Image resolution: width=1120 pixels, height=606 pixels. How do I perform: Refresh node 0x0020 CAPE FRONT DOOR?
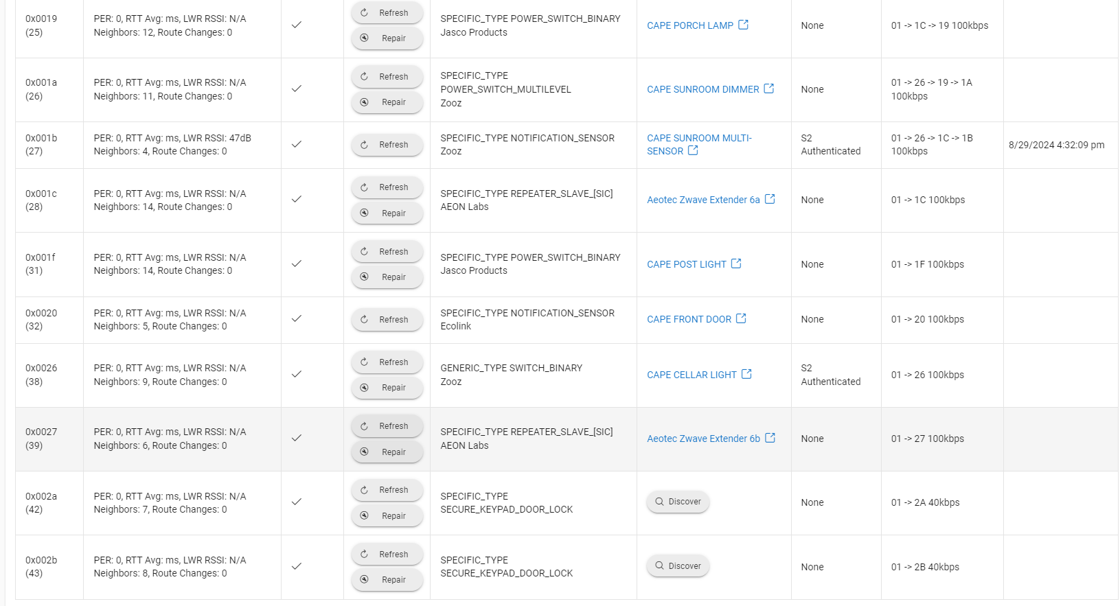point(387,320)
